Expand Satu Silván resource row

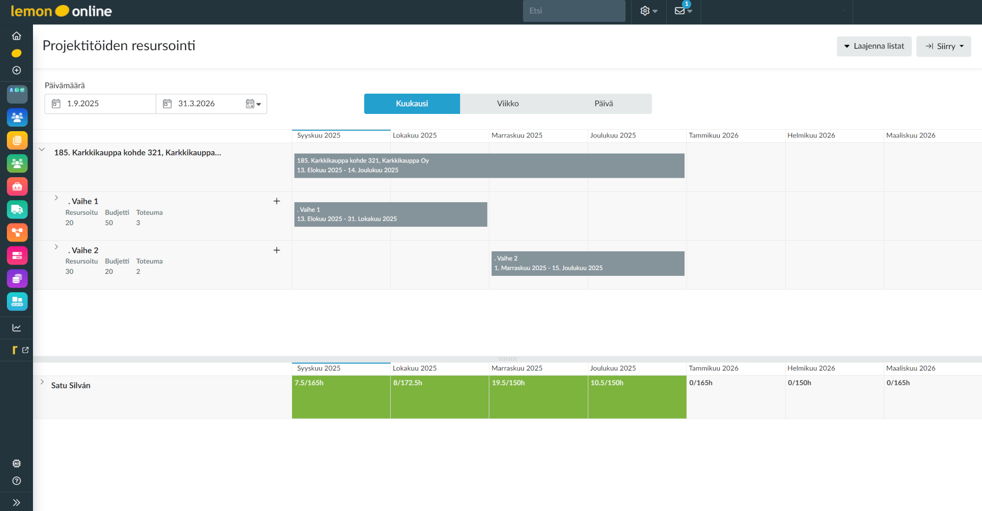tap(42, 382)
